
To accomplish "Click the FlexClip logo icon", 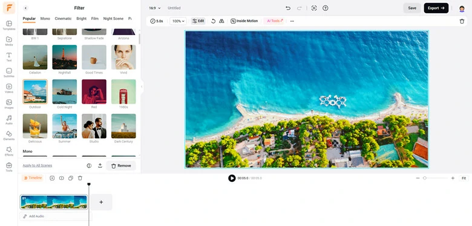I will 9,8.
